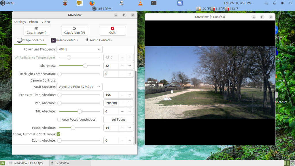
Task: Click the volume icon in system tray
Action: pos(282,3)
